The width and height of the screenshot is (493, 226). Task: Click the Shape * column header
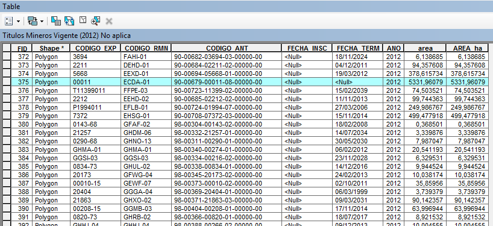(52, 48)
